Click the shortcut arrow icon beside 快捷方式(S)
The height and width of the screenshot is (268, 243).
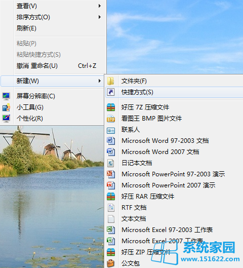[111, 92]
